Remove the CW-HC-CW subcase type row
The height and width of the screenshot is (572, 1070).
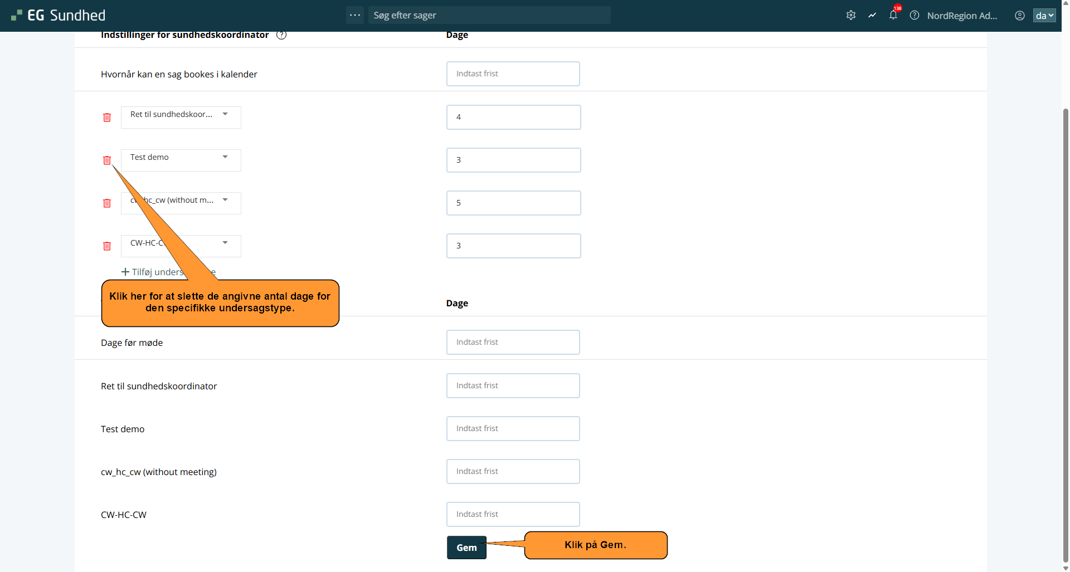coord(107,246)
